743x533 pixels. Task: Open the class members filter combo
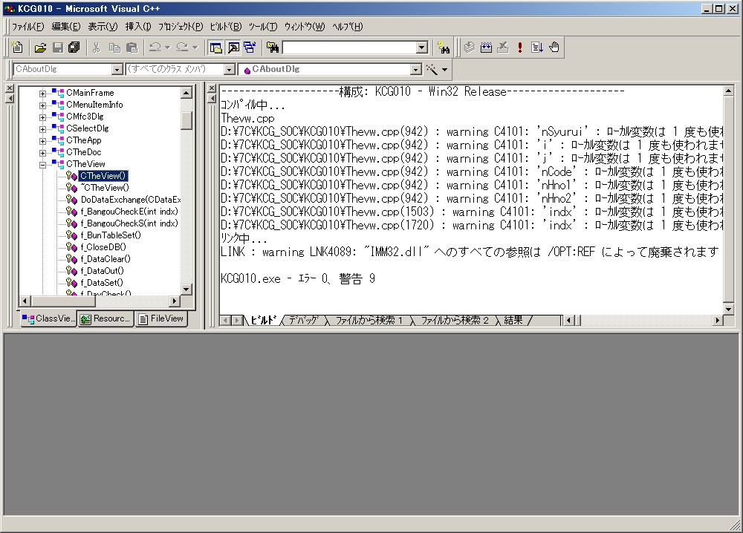(x=230, y=70)
